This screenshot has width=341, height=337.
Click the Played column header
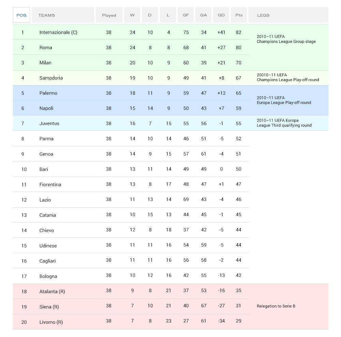pos(109,15)
